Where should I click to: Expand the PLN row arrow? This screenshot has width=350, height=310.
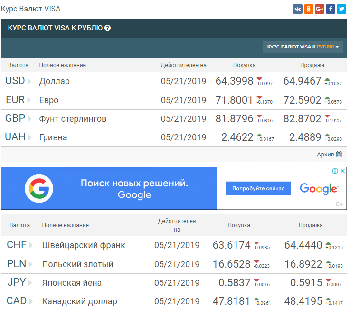tap(31, 264)
